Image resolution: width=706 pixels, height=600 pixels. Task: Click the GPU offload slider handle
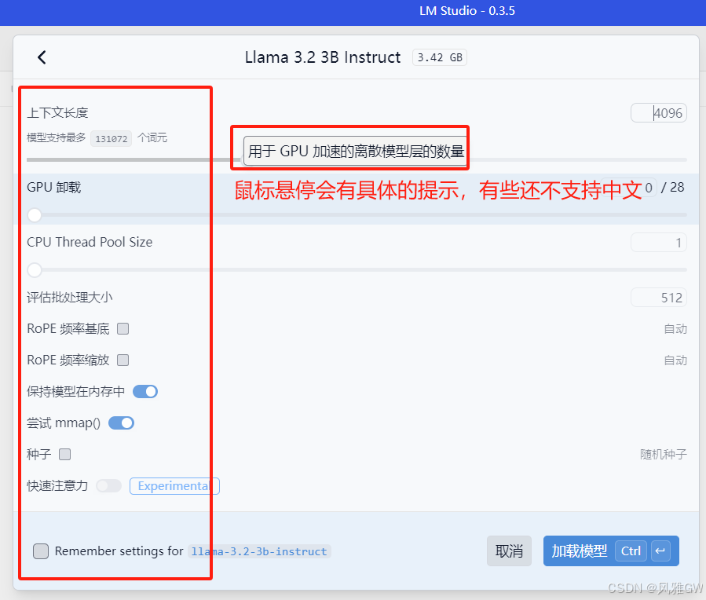pos(35,215)
